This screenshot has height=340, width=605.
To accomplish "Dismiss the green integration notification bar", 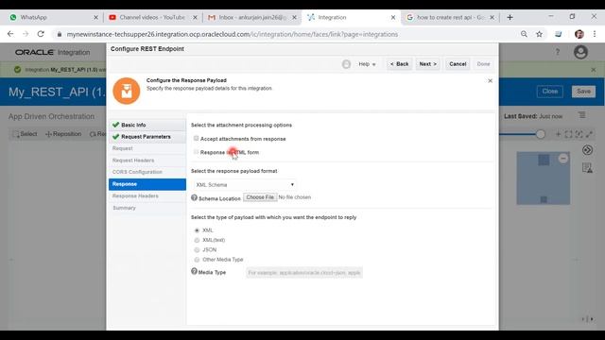I will [594, 70].
